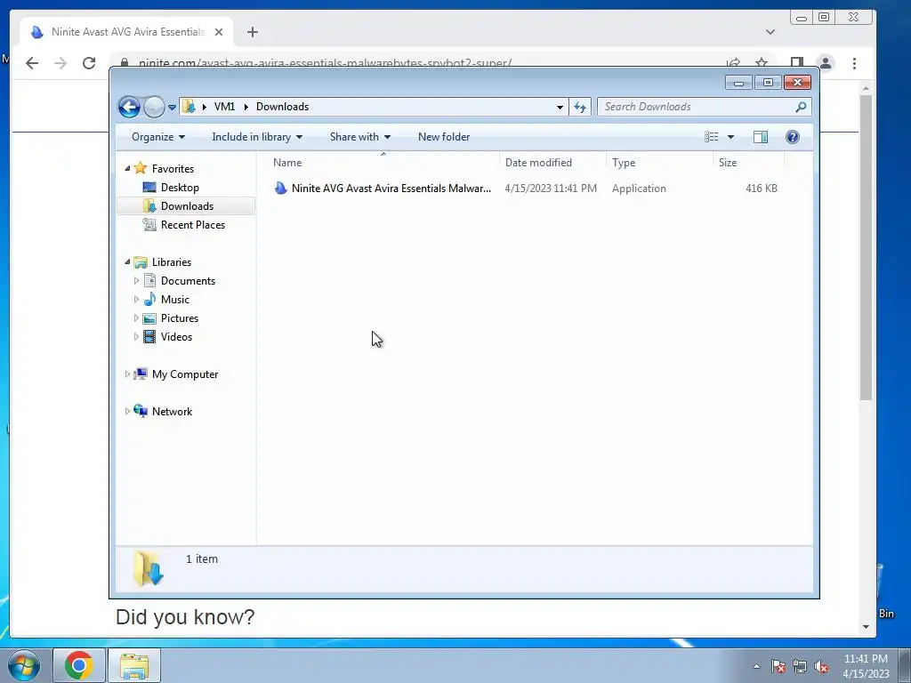Click the volume tray icon
The height and width of the screenshot is (683, 911).
(821, 667)
